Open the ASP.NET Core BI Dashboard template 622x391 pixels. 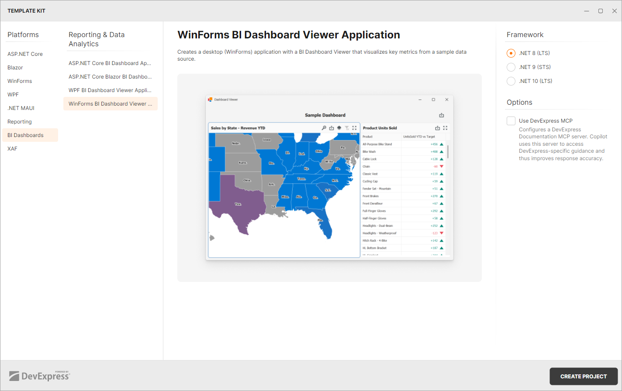tap(110, 63)
